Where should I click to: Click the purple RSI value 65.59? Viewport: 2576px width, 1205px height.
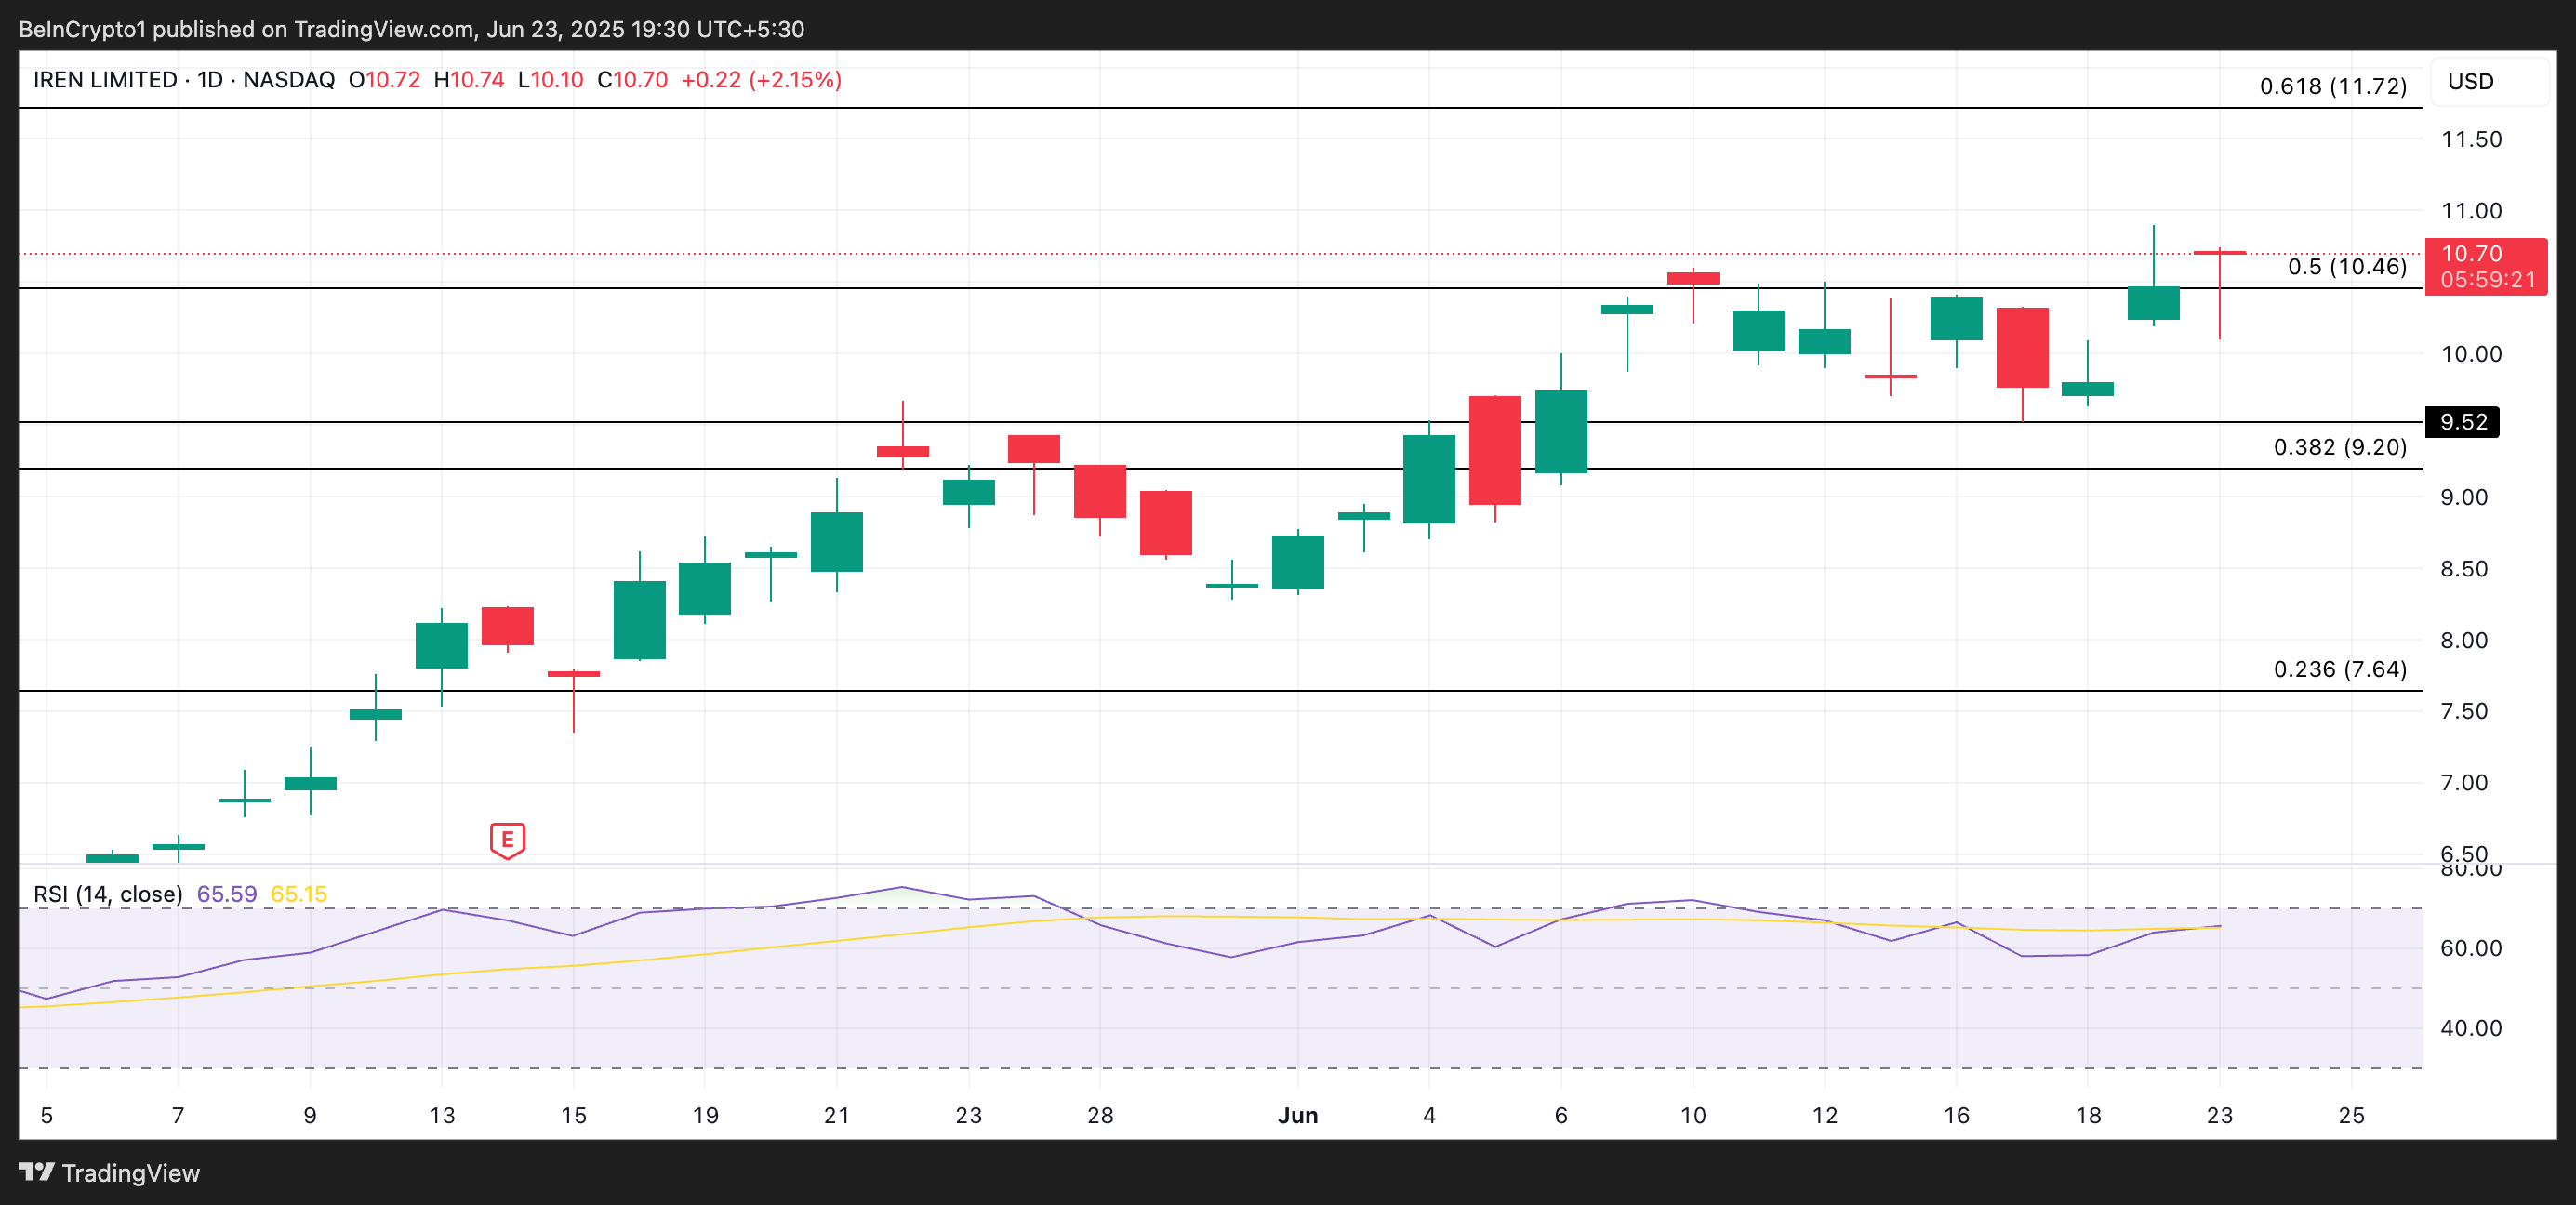pos(227,894)
